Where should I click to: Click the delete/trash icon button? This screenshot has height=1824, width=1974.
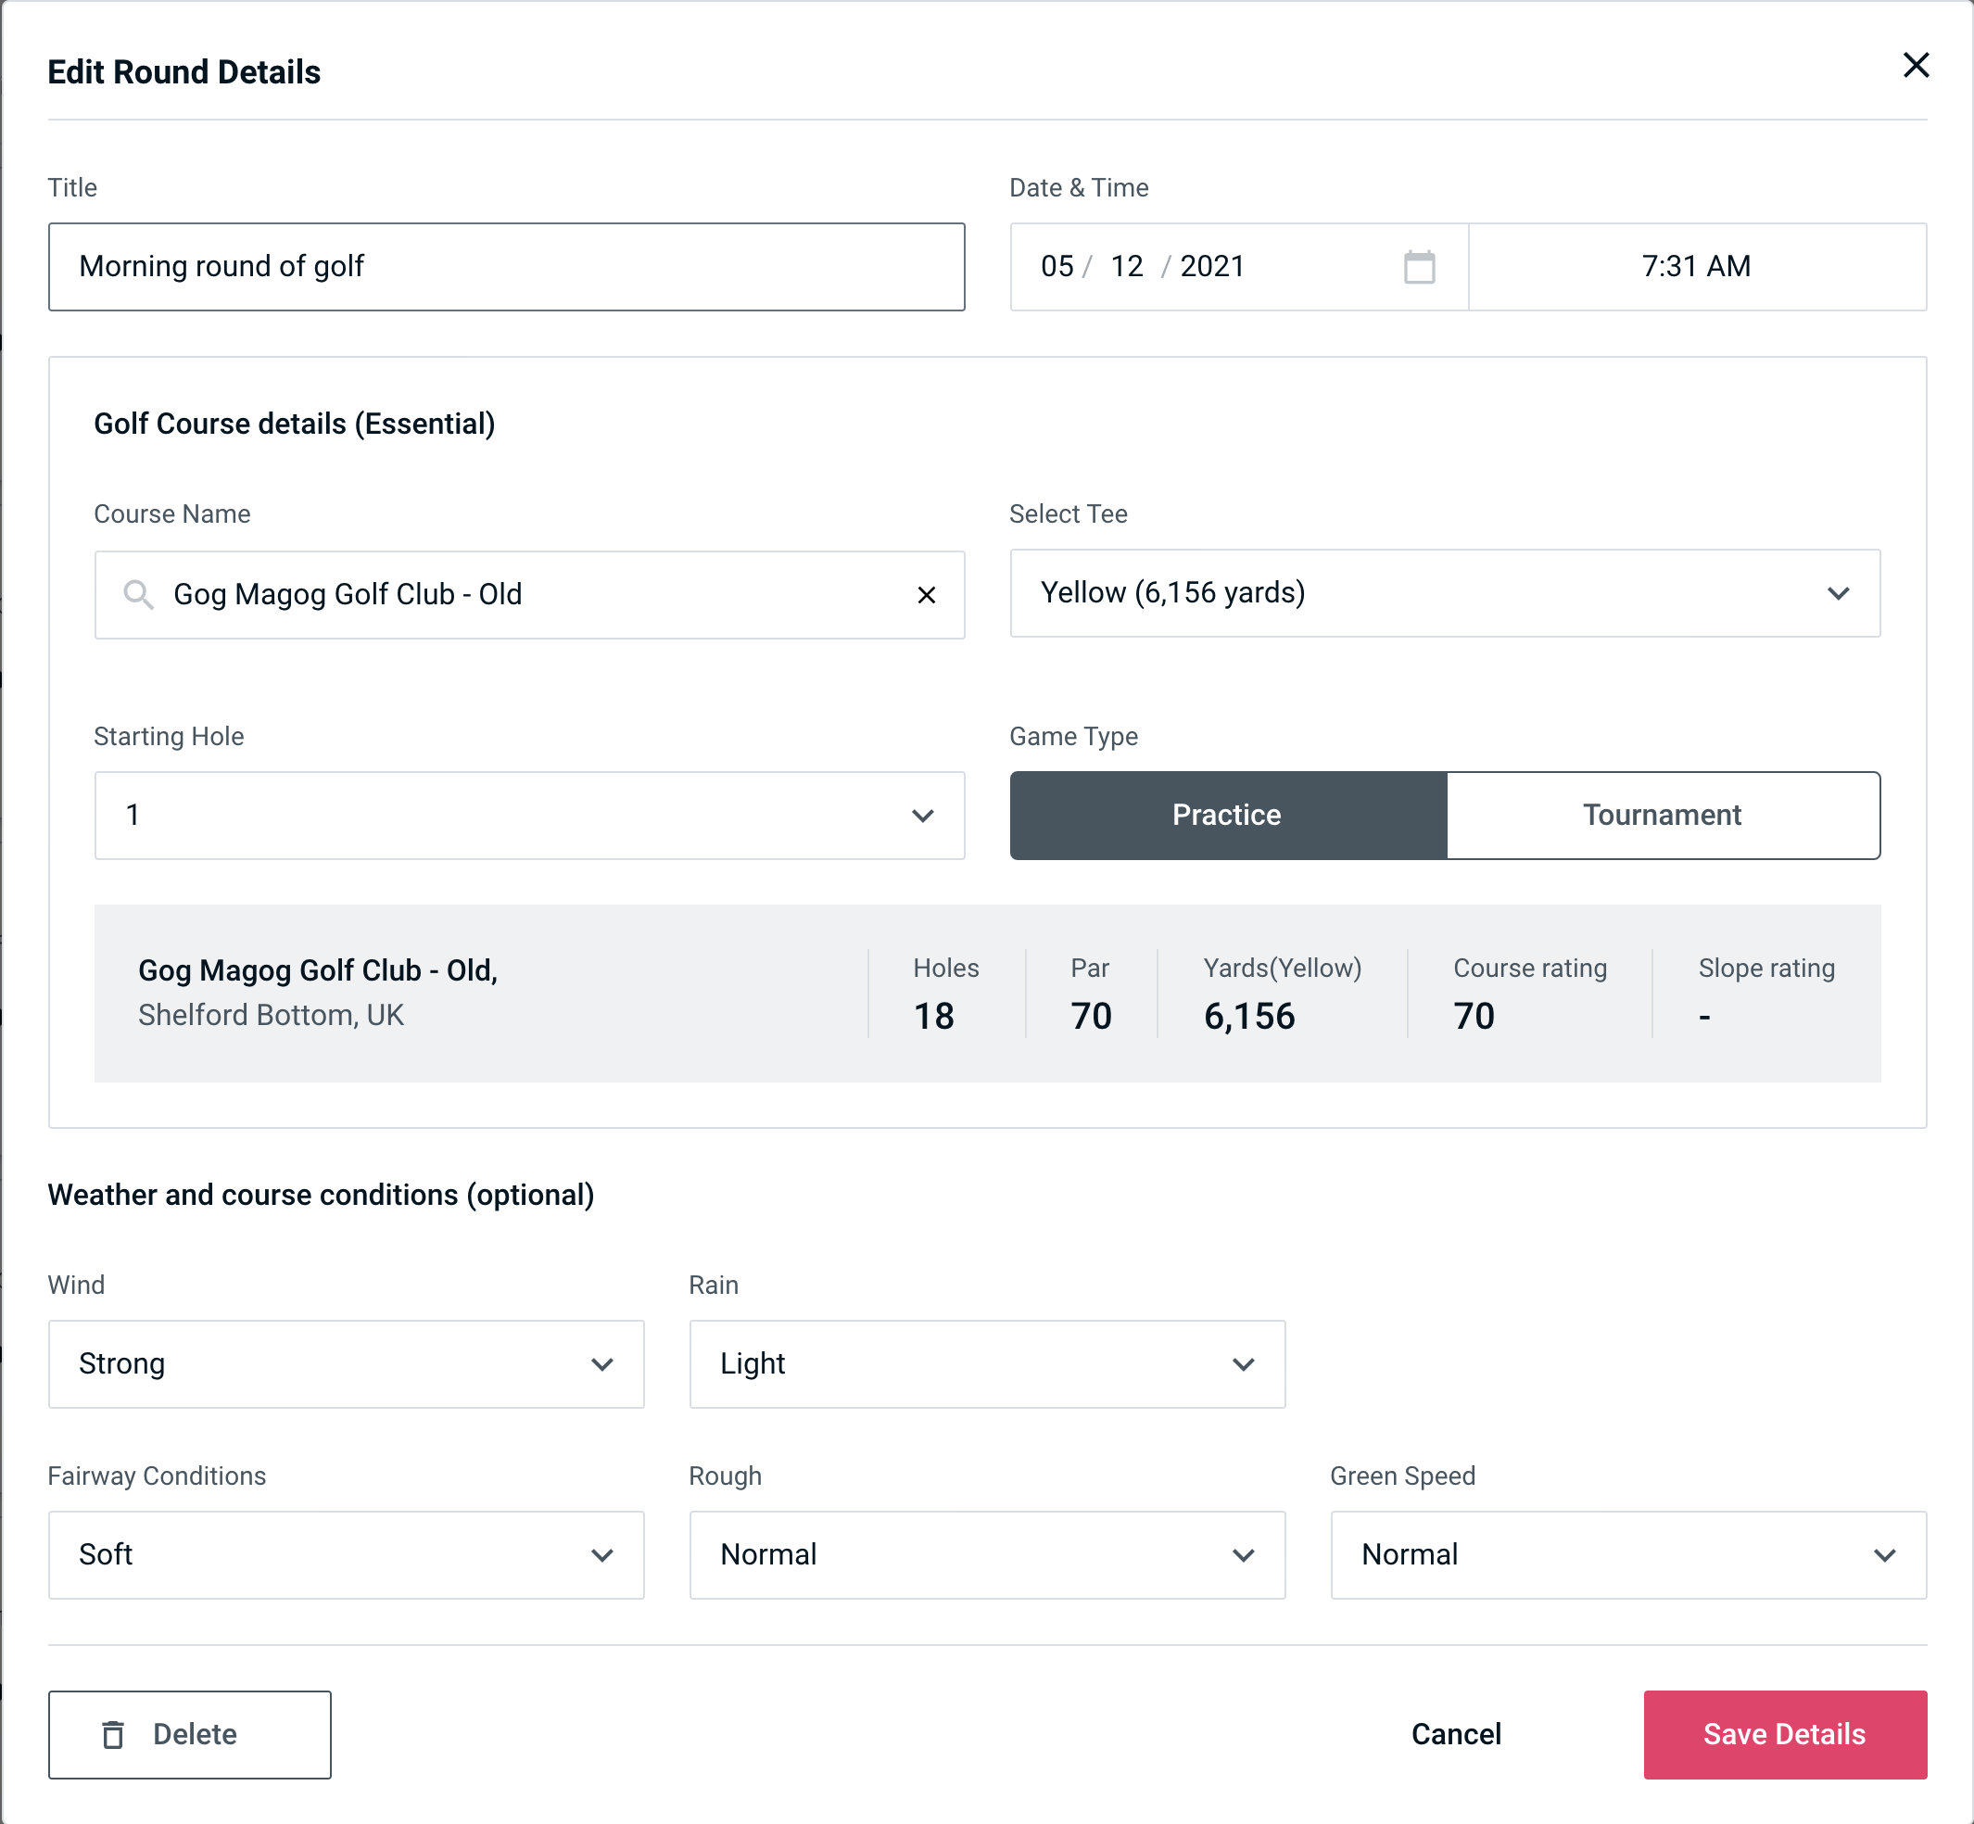click(115, 1735)
